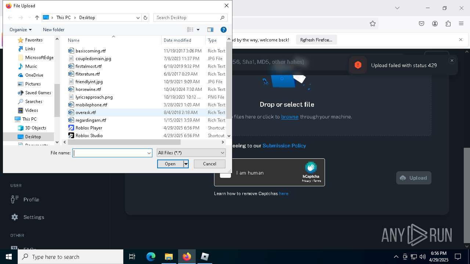The image size is (470, 264).
Task: Click the volume icon in system tray
Action: pos(423,257)
